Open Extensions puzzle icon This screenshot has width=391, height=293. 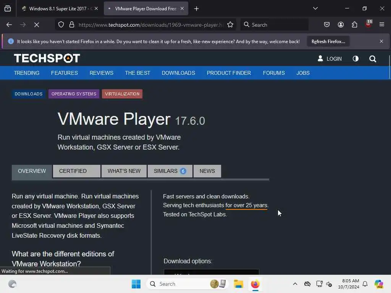coord(354,25)
